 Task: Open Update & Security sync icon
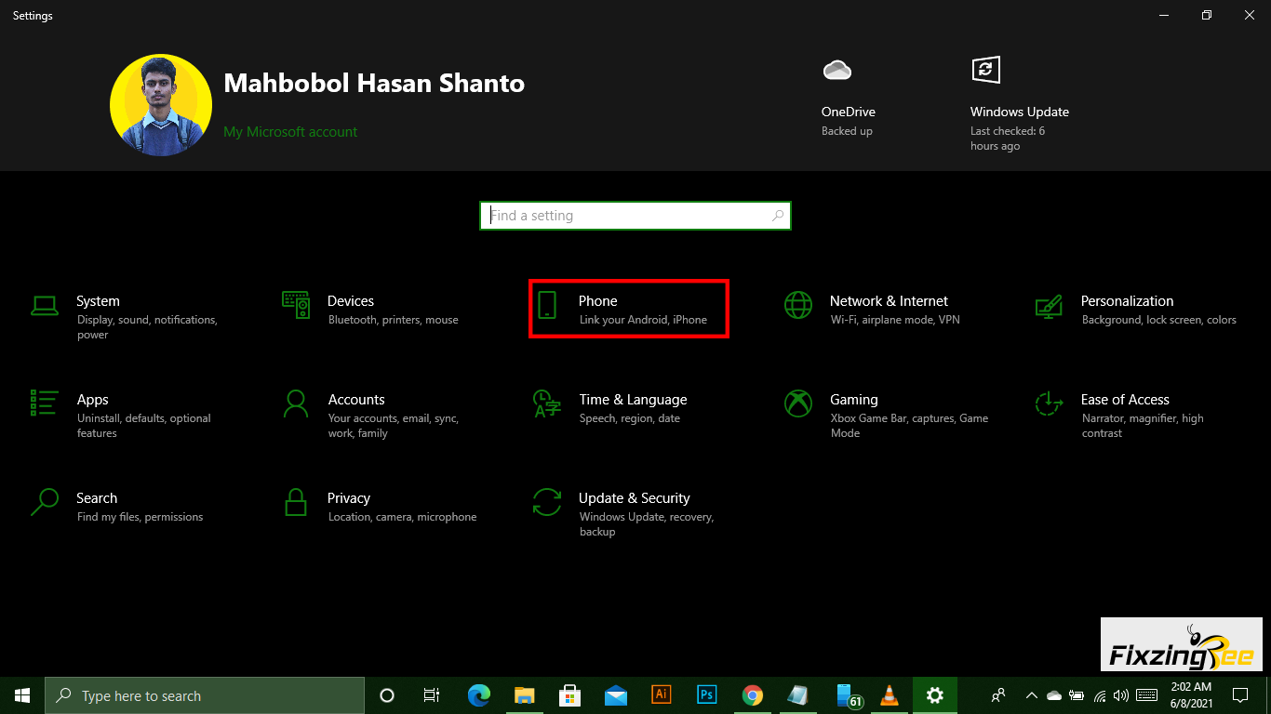click(x=547, y=501)
